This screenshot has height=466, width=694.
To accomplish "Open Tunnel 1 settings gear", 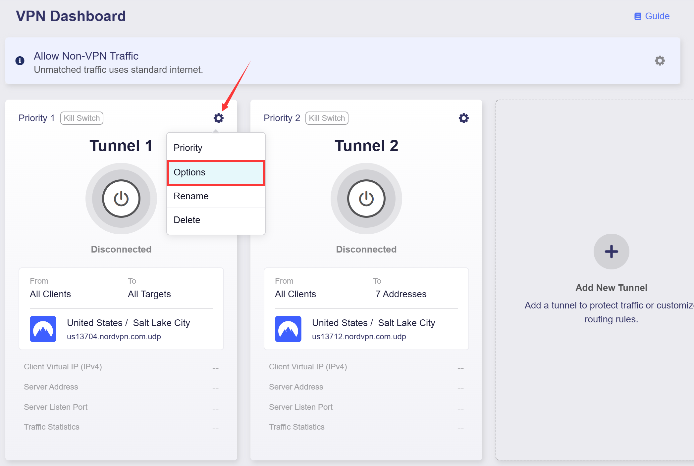I will (x=219, y=118).
